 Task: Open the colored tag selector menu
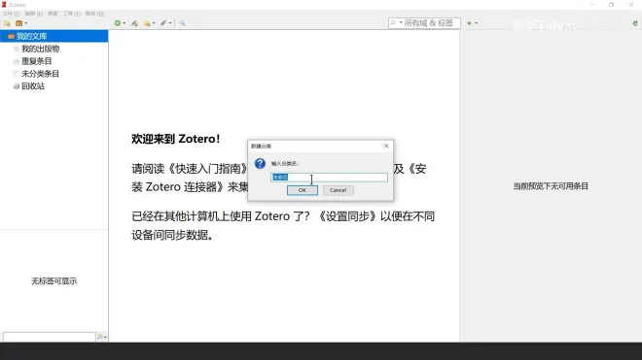pos(101,337)
